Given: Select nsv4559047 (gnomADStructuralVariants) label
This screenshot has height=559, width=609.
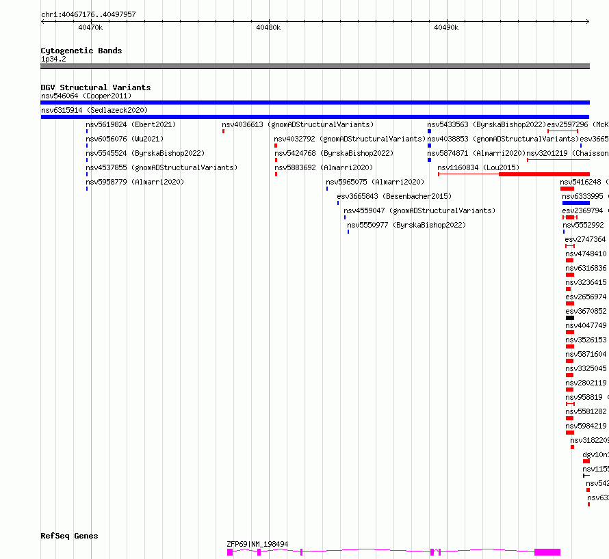Looking at the screenshot, I should pos(420,210).
